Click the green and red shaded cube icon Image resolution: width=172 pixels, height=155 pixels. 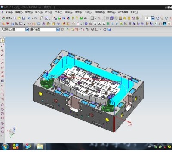59,18
